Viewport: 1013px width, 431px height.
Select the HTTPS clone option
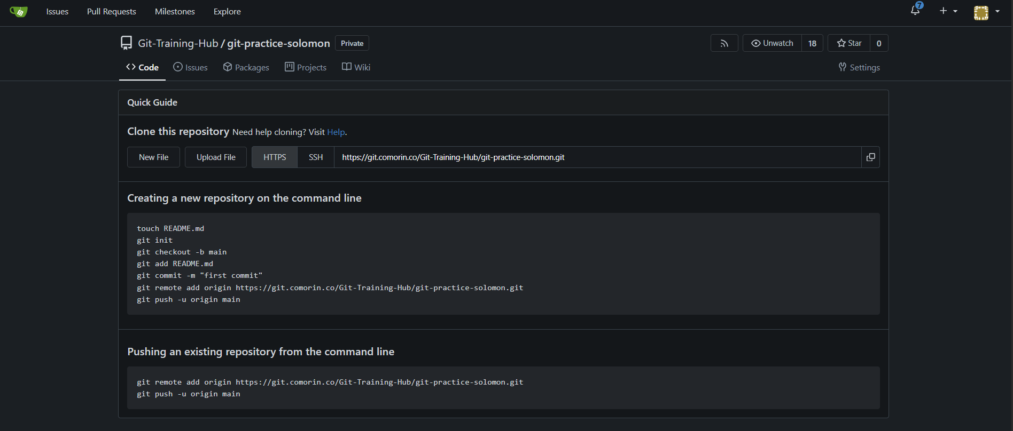click(275, 157)
